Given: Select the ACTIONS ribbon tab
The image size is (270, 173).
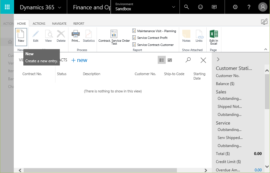Looking at the screenshot, I should point(39,23).
